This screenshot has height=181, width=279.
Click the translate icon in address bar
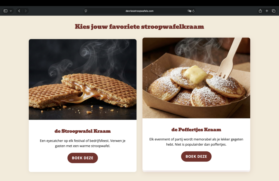click(189, 11)
